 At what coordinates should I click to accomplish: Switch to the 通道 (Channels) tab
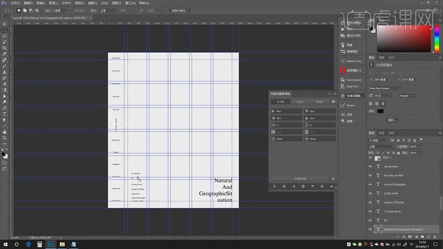coord(382,133)
